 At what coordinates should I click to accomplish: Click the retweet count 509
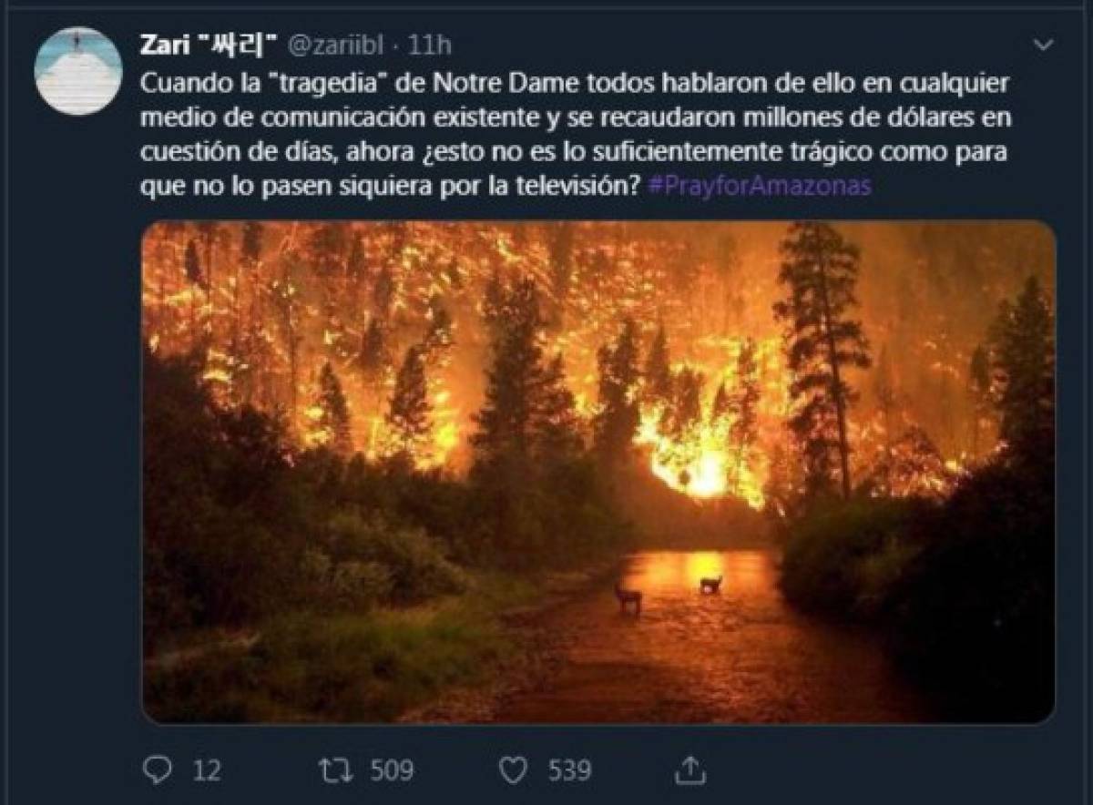[x=392, y=770]
